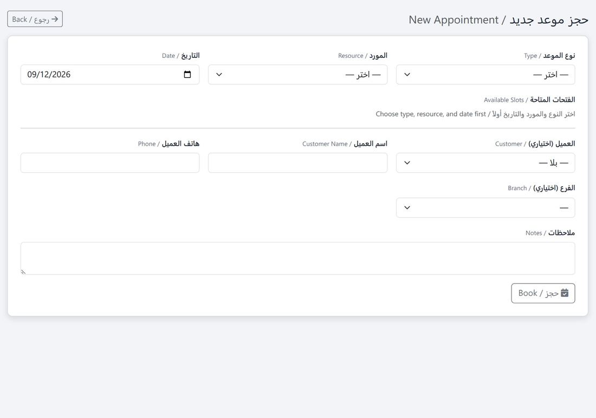
Task: Click the Branch label
Action: pos(541,188)
